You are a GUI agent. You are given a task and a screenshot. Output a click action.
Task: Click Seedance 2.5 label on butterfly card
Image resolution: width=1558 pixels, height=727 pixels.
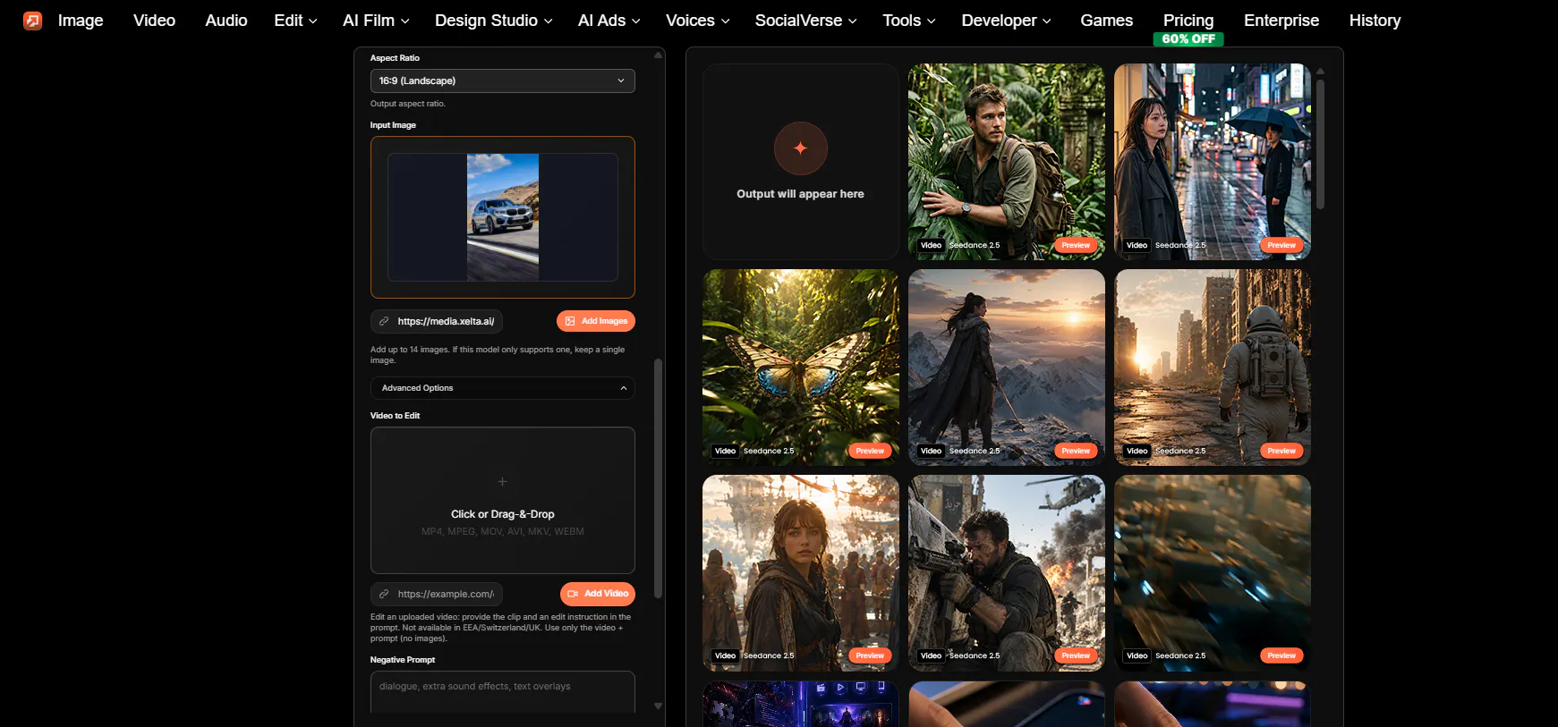[769, 451]
